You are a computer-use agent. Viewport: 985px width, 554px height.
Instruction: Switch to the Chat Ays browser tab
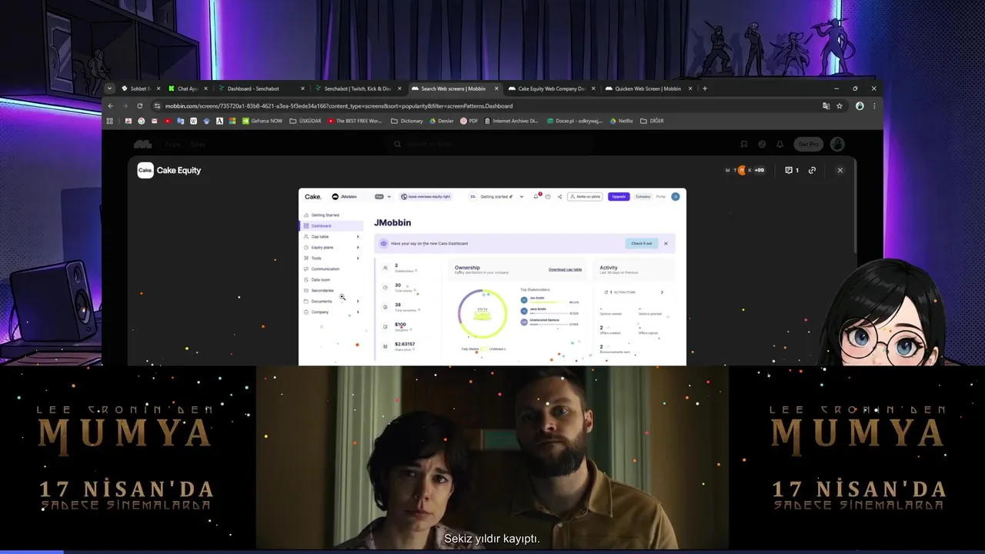[x=187, y=88]
